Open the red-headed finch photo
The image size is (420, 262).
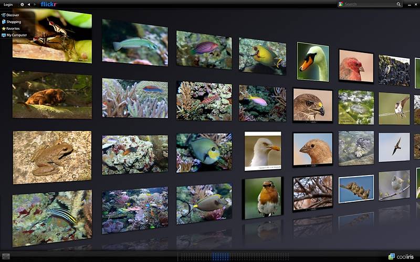point(355,66)
